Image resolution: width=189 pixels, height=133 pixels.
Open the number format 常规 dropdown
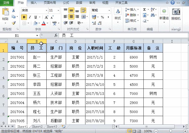click(x=109, y=11)
